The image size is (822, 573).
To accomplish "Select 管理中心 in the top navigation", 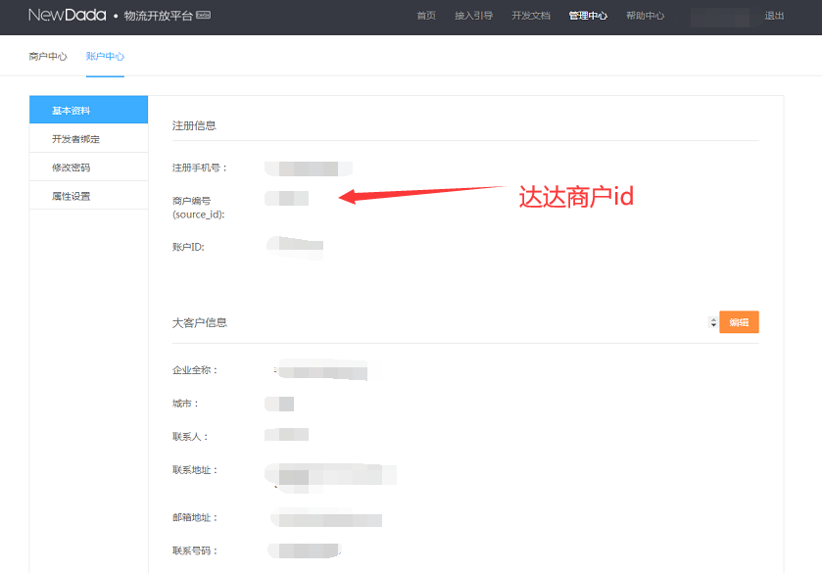I will click(x=588, y=16).
